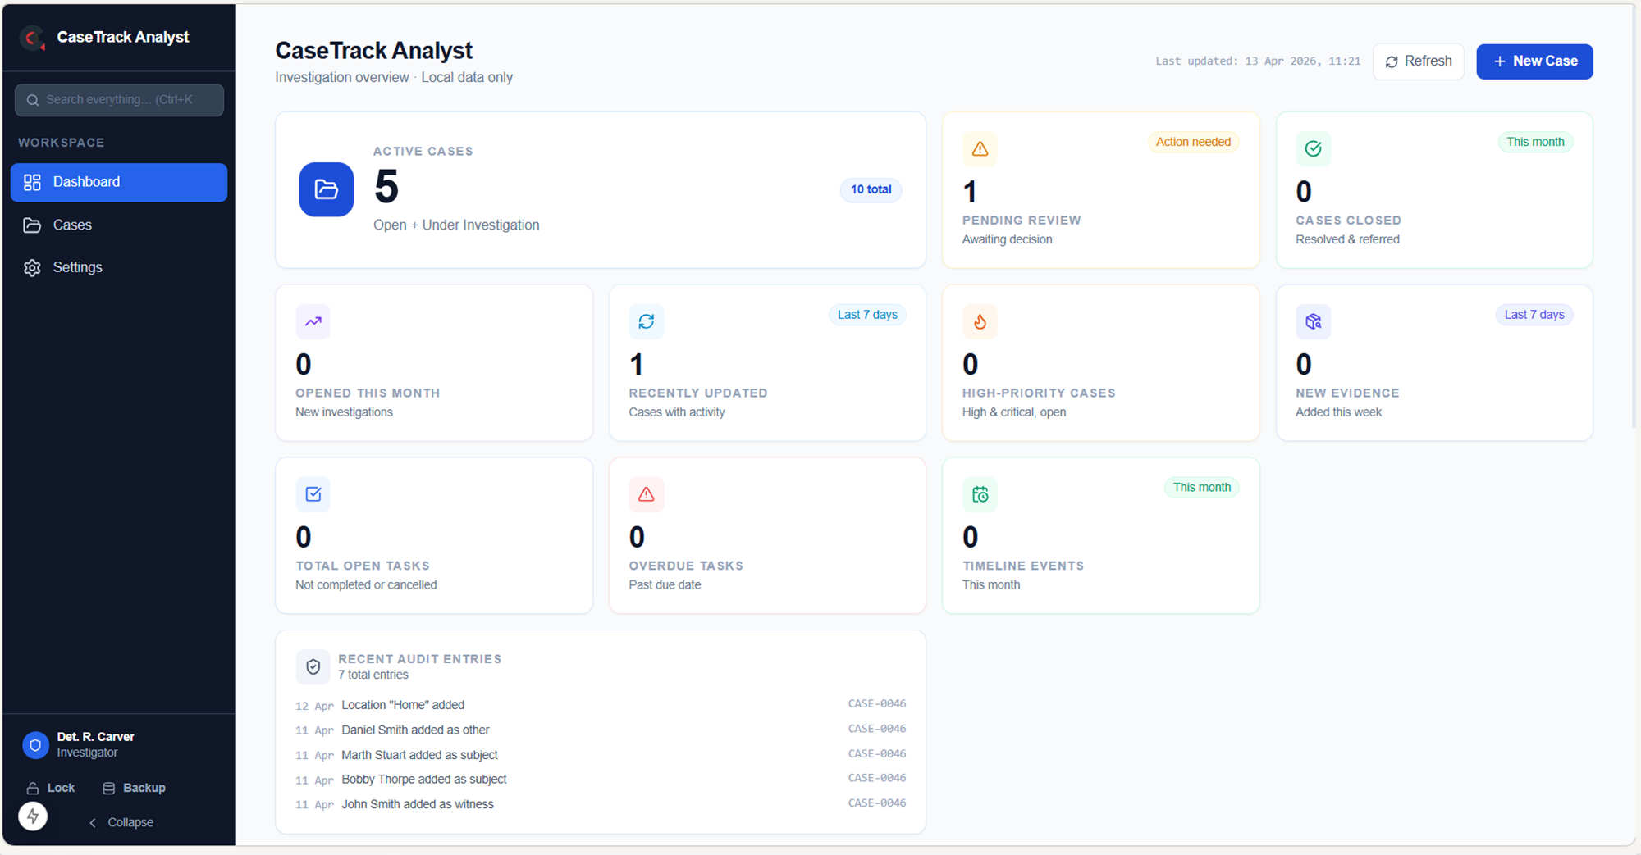
Task: Click the Opened This Month trend icon
Action: (x=313, y=321)
